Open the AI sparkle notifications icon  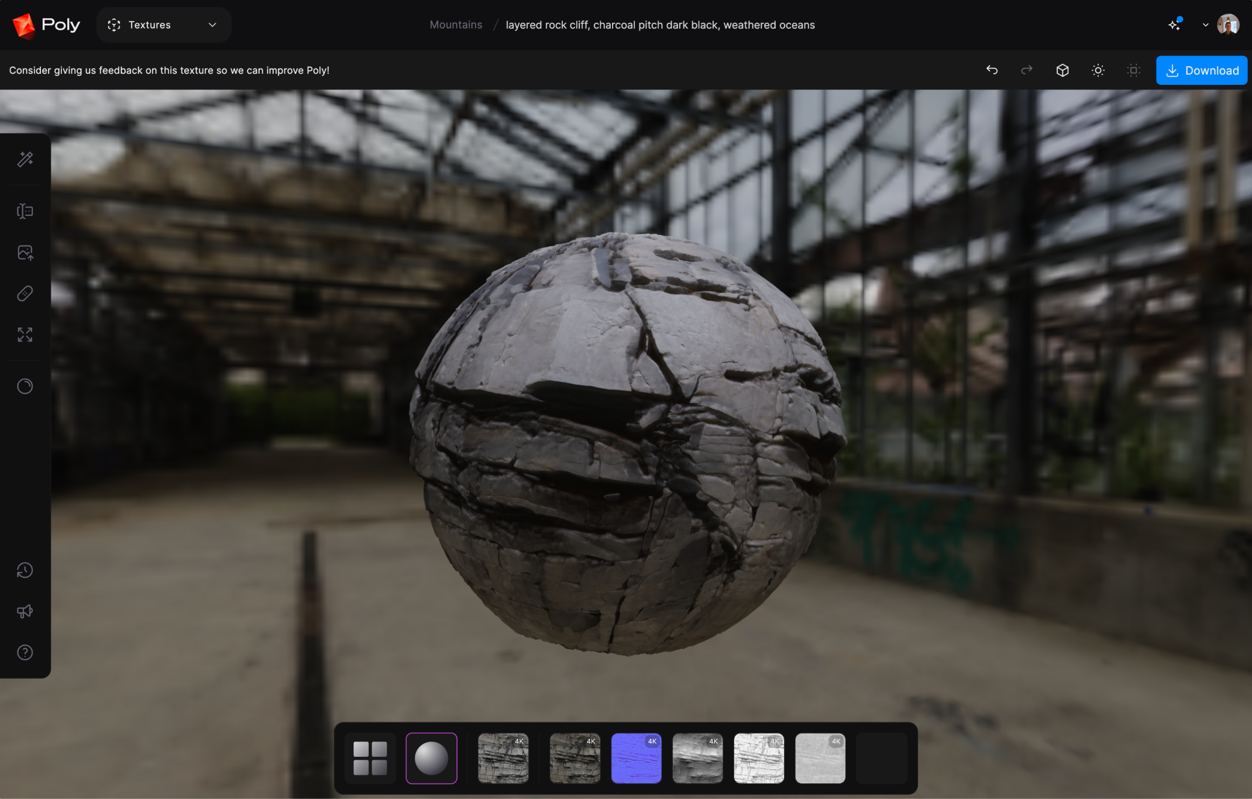(x=1174, y=25)
